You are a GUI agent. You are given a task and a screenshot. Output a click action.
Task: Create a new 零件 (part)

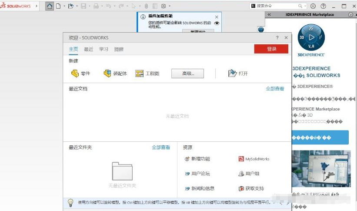80,74
